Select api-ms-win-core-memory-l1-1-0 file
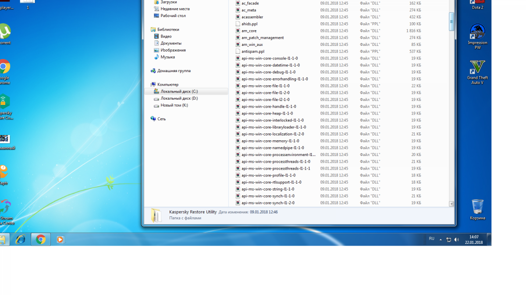 (270, 141)
